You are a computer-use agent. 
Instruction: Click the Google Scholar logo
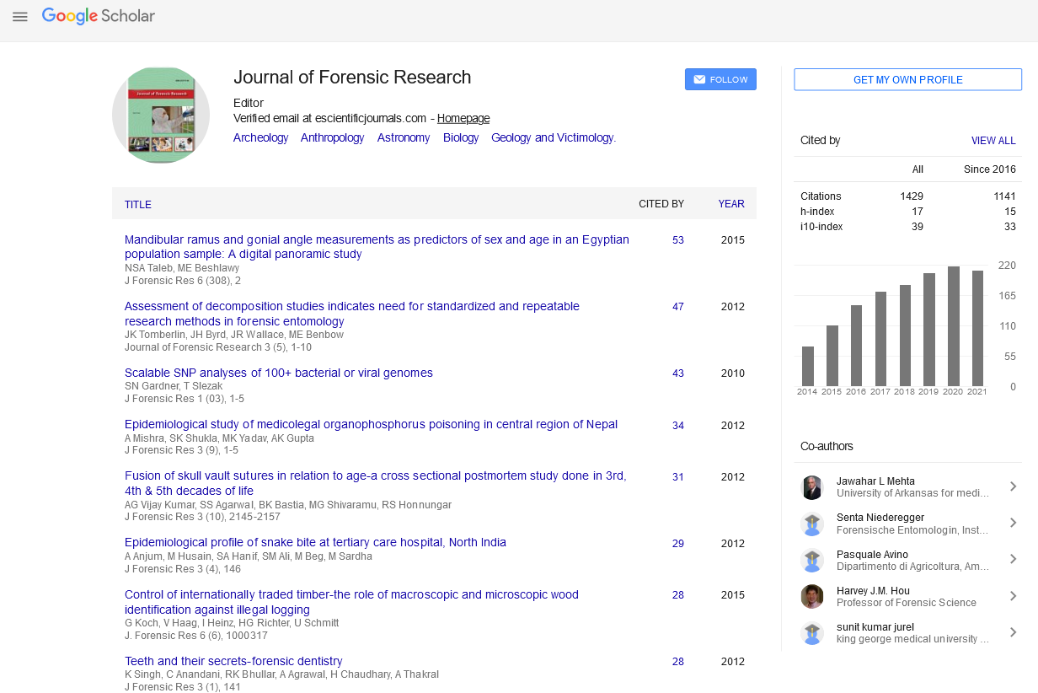99,16
